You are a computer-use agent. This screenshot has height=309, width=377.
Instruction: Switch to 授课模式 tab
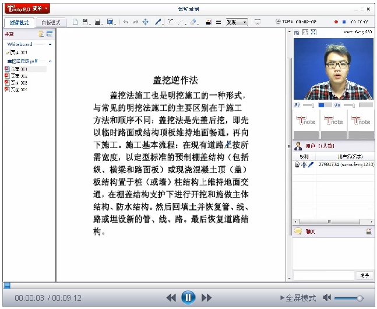(x=19, y=23)
